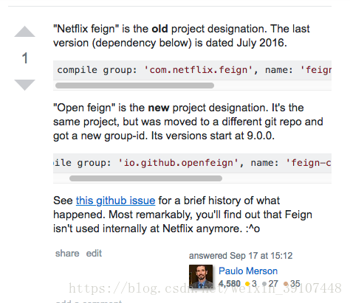This screenshot has width=350, height=303.
Task: Click the answered Sep 17 at 15:12 timestamp
Action: coord(241,256)
